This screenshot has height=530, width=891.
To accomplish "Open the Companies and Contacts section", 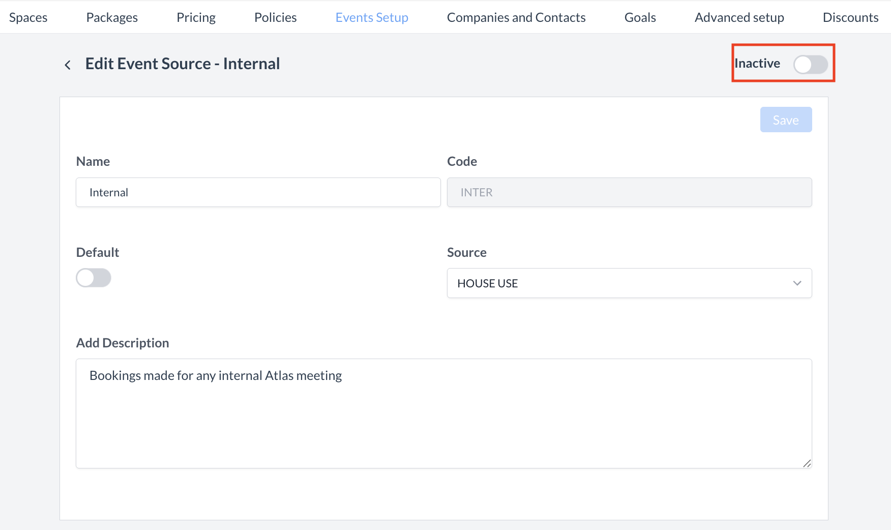I will click(516, 17).
